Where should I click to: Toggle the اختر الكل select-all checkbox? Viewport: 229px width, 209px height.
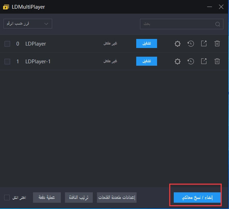pyautogui.click(x=7, y=198)
